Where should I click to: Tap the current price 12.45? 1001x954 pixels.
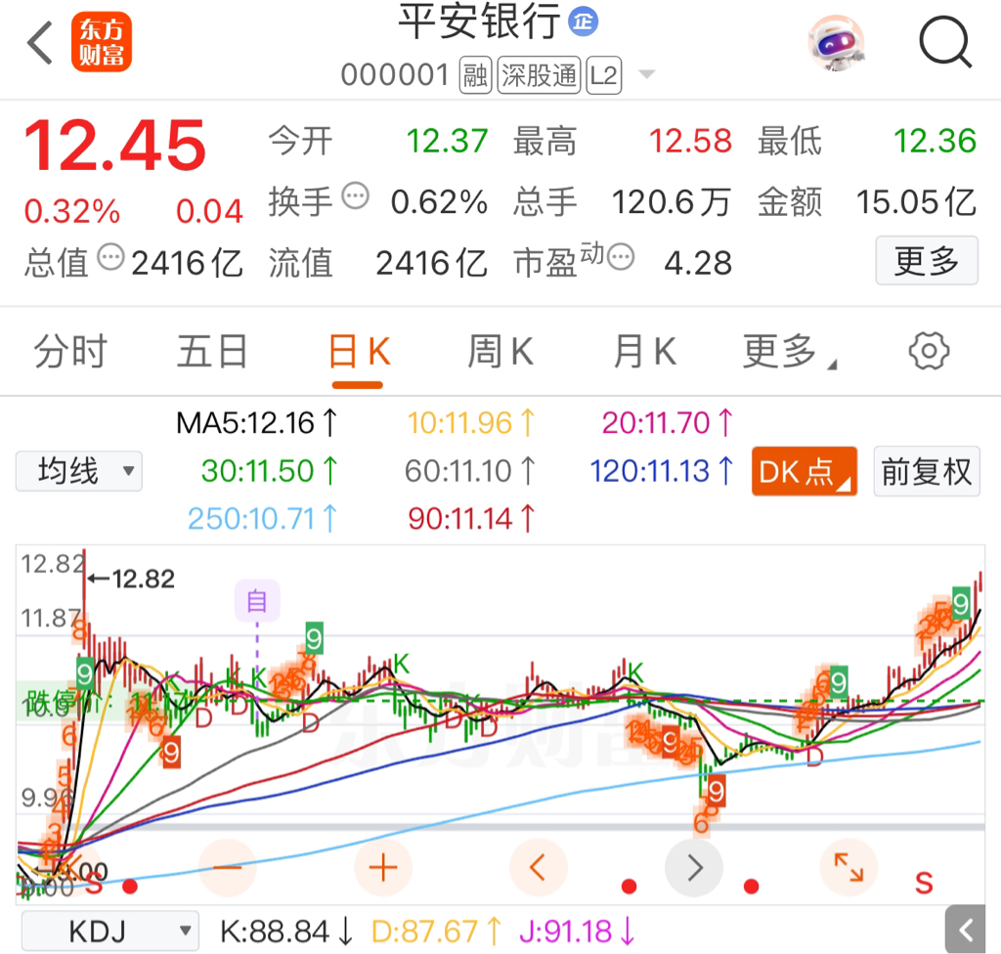coord(115,147)
